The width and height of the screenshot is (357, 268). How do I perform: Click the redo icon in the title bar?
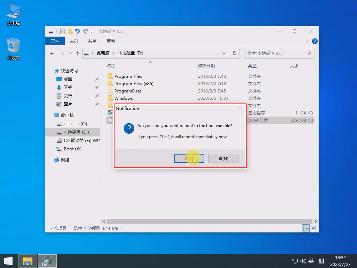85,31
